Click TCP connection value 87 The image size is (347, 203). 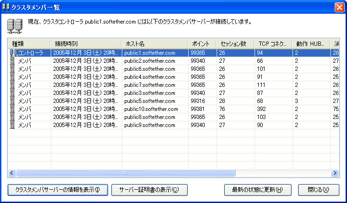click(260, 93)
